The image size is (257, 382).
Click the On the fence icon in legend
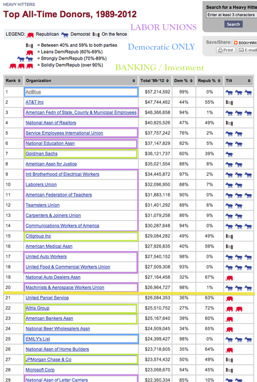[96, 35]
